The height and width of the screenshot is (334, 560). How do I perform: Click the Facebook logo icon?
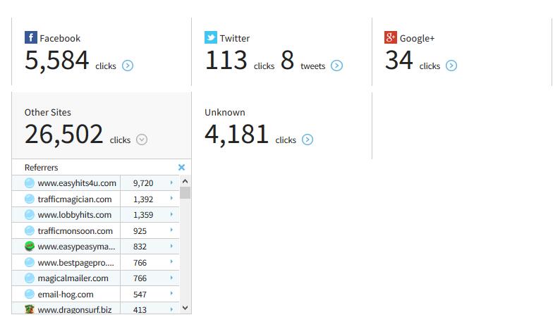click(31, 37)
